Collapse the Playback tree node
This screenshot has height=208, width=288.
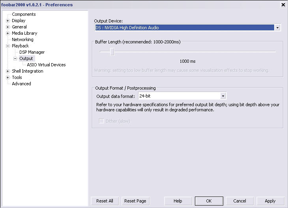(7, 46)
